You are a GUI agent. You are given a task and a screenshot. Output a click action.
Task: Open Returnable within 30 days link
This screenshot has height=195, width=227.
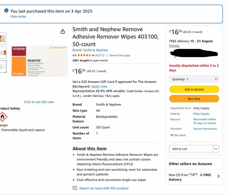tap(204, 121)
